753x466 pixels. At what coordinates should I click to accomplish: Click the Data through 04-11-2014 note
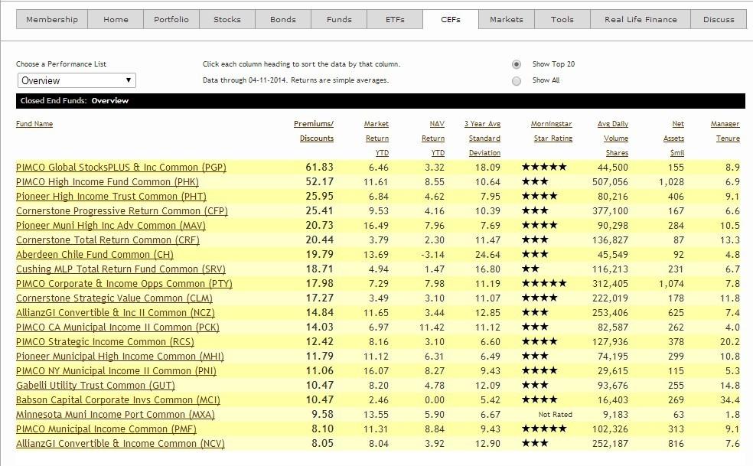[296, 80]
